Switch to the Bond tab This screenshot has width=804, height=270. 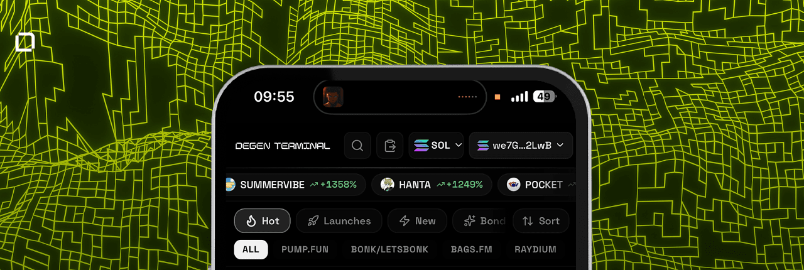pos(480,221)
